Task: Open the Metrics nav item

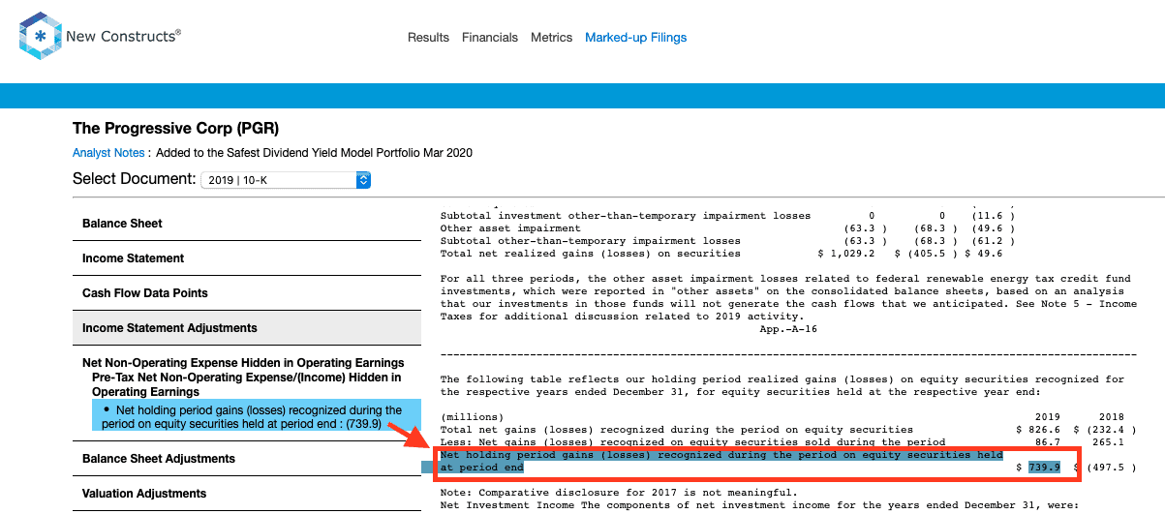Action: pyautogui.click(x=552, y=38)
